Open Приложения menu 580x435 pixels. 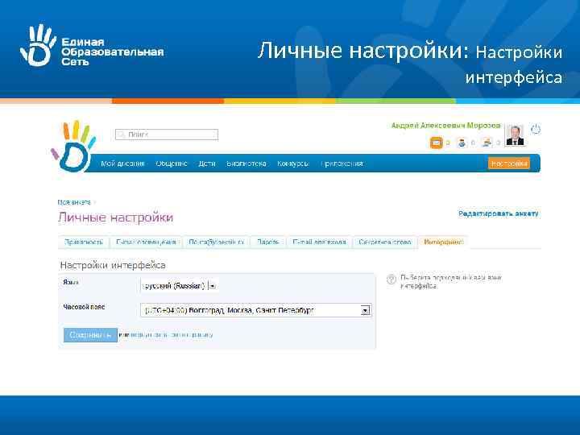(342, 164)
